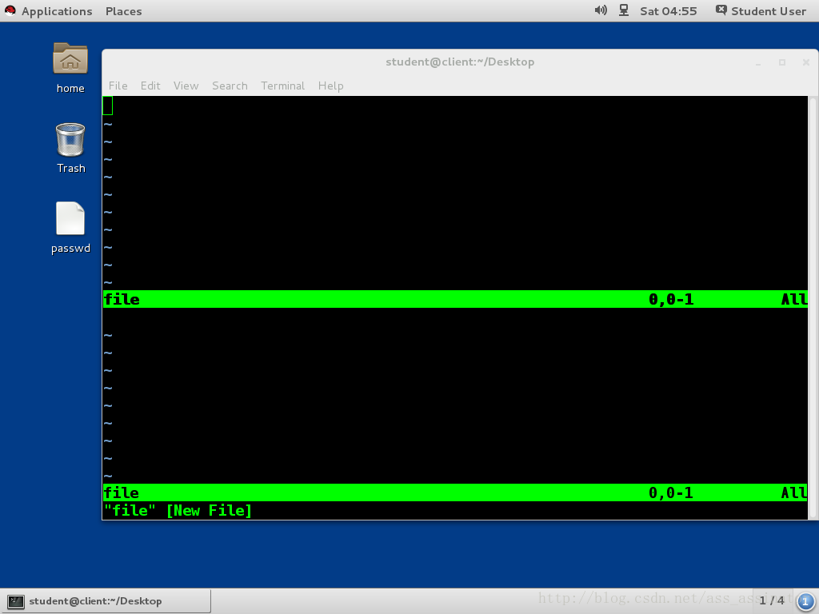Click the network connection icon in top panel
The height and width of the screenshot is (614, 819).
624,10
